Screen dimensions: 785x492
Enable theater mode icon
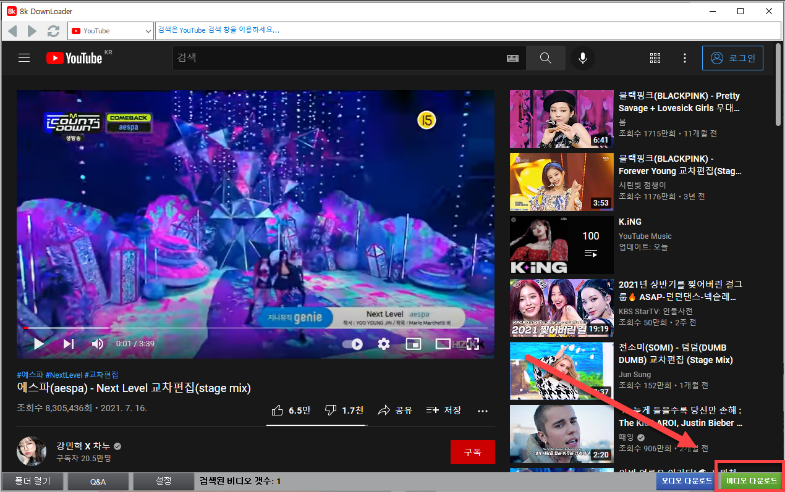coord(443,344)
